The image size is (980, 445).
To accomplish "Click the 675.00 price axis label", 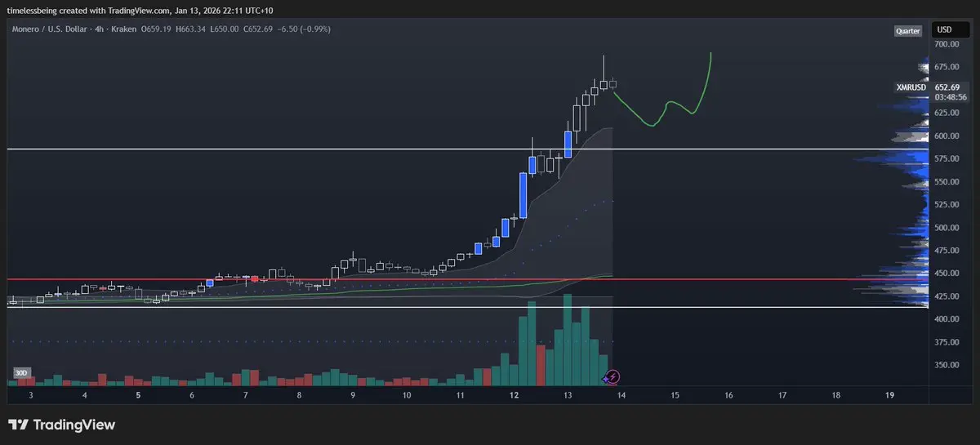I will pos(947,67).
